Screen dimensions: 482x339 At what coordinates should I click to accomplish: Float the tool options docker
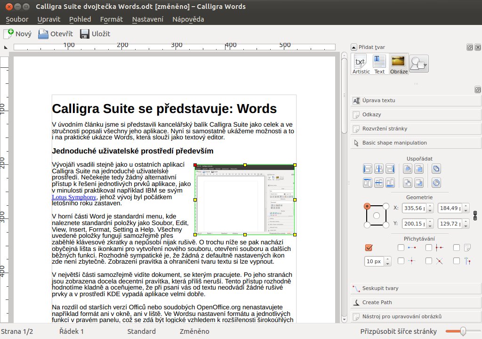[x=478, y=89]
